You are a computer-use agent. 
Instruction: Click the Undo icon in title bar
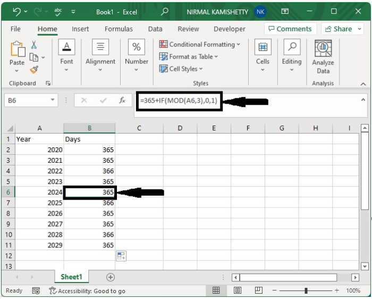(x=16, y=11)
